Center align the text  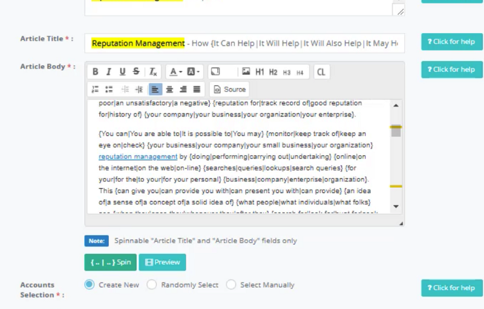coord(169,89)
